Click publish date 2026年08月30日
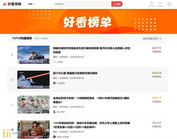Viewport: 177px width, 139px height. [x=77, y=57]
